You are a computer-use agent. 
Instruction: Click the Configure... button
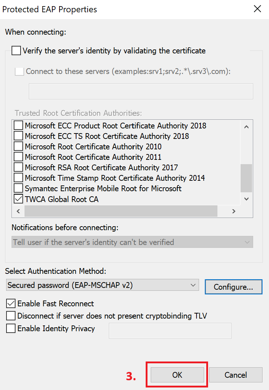point(233,287)
